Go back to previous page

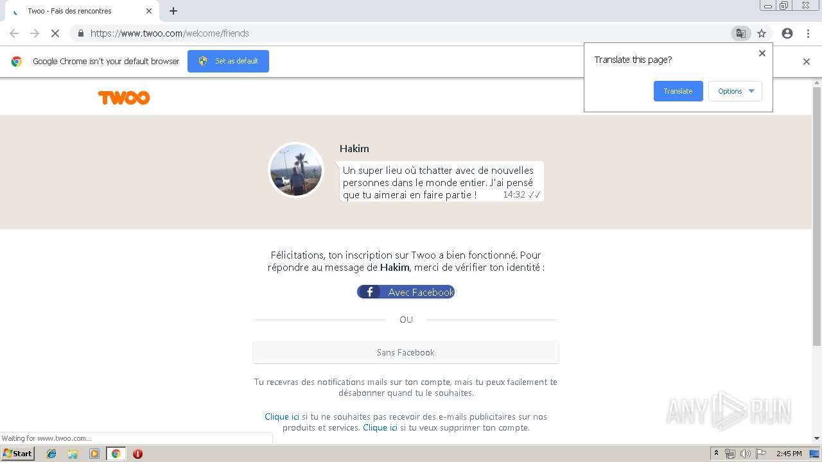(x=14, y=33)
